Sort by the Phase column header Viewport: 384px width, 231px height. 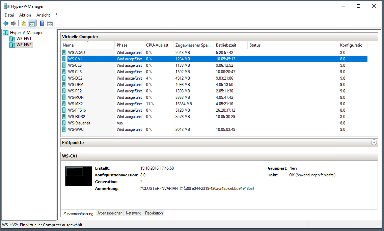(x=129, y=45)
